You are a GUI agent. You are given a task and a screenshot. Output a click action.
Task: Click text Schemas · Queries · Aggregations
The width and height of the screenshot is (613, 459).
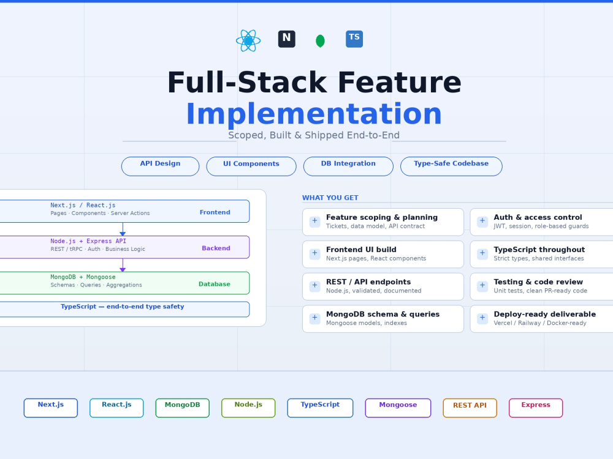click(96, 285)
